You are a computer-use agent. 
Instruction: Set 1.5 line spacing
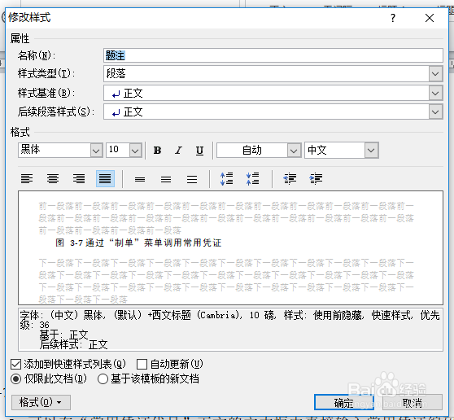click(x=166, y=179)
